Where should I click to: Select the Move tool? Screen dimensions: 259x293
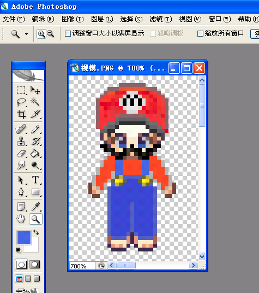click(35, 90)
